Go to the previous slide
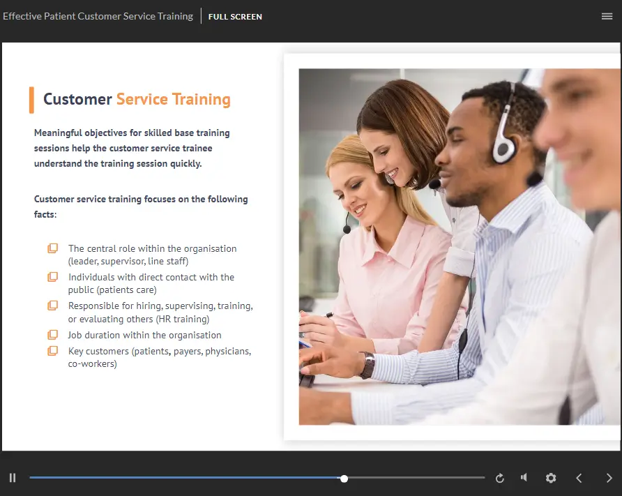 click(579, 478)
